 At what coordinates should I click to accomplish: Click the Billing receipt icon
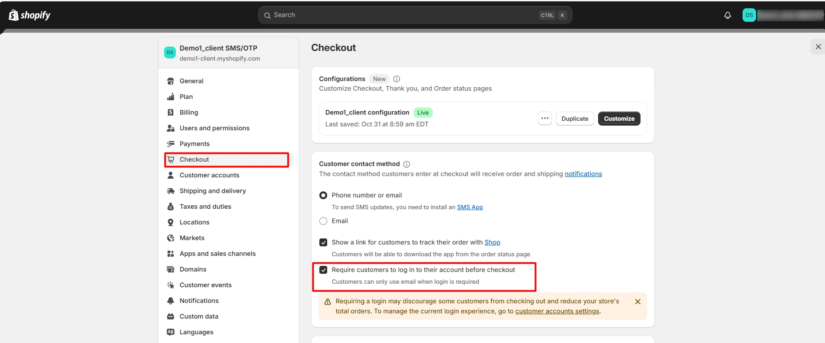pos(171,112)
